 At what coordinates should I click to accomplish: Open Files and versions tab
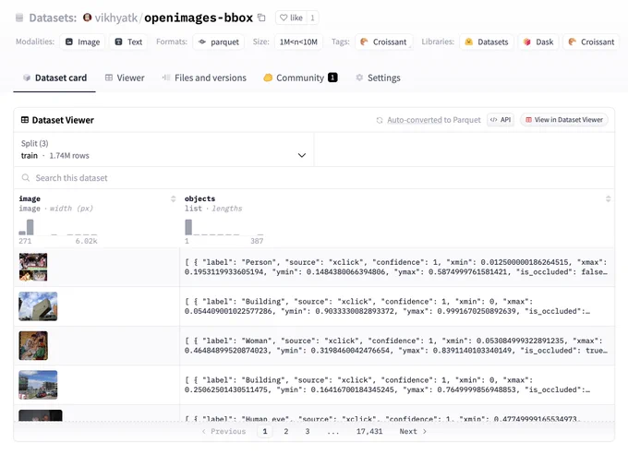204,78
